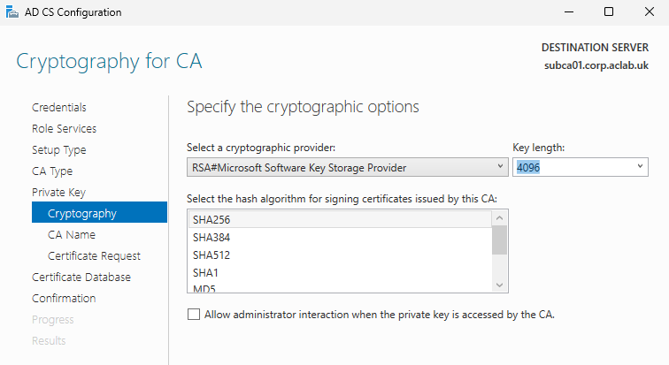The image size is (669, 365).
Task: Navigate to the CA Type page
Action: click(x=52, y=171)
